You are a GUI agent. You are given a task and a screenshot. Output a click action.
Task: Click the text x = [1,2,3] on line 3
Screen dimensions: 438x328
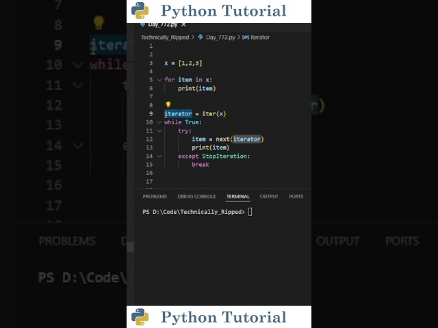click(x=183, y=64)
